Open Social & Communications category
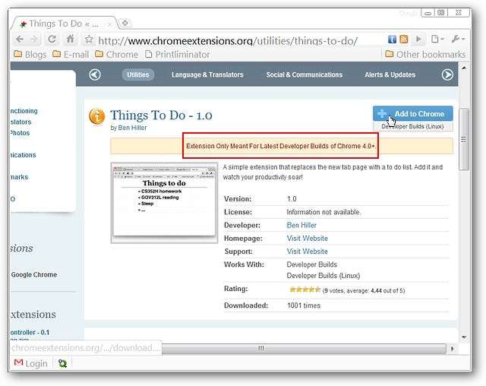Screen dimensions: 486x386 click(x=305, y=74)
